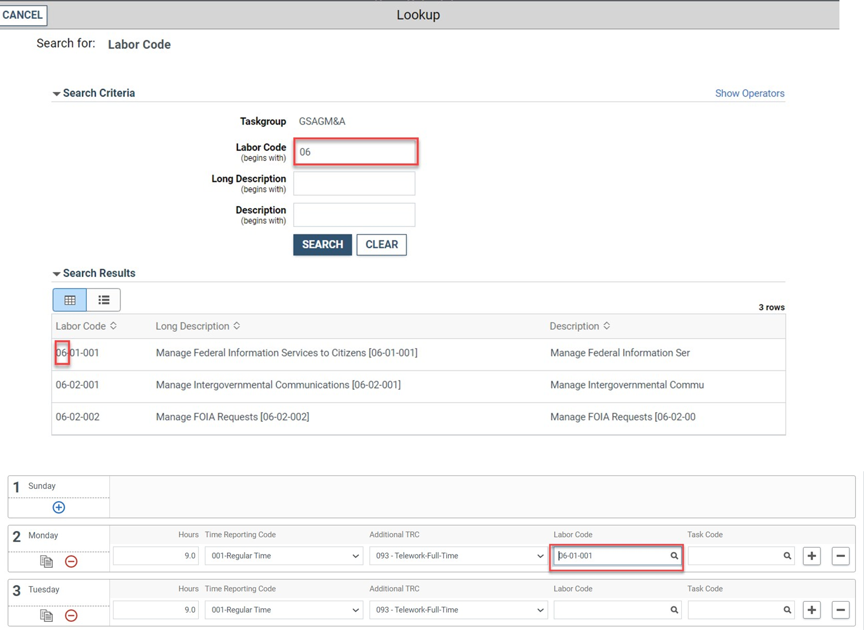This screenshot has height=630, width=864.
Task: Delete Monday's entry with minus circle icon
Action: pyautogui.click(x=71, y=562)
